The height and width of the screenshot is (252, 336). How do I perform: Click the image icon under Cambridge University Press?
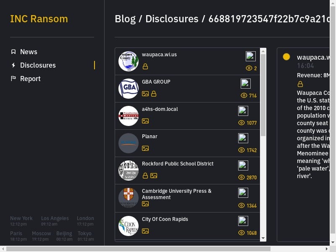145,204
